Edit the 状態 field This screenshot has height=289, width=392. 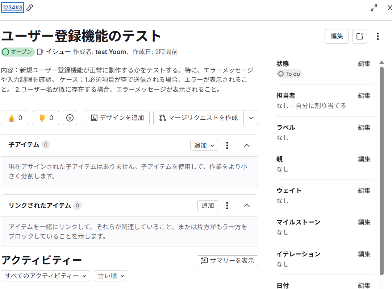(364, 64)
